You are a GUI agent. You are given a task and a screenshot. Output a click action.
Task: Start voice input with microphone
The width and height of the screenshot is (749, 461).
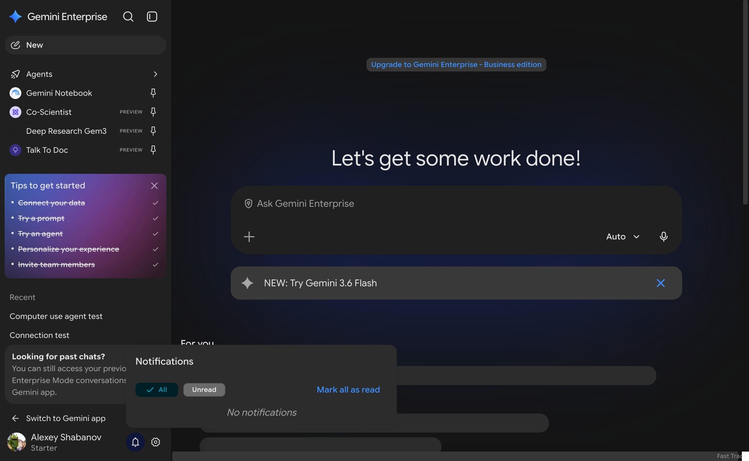coord(663,236)
